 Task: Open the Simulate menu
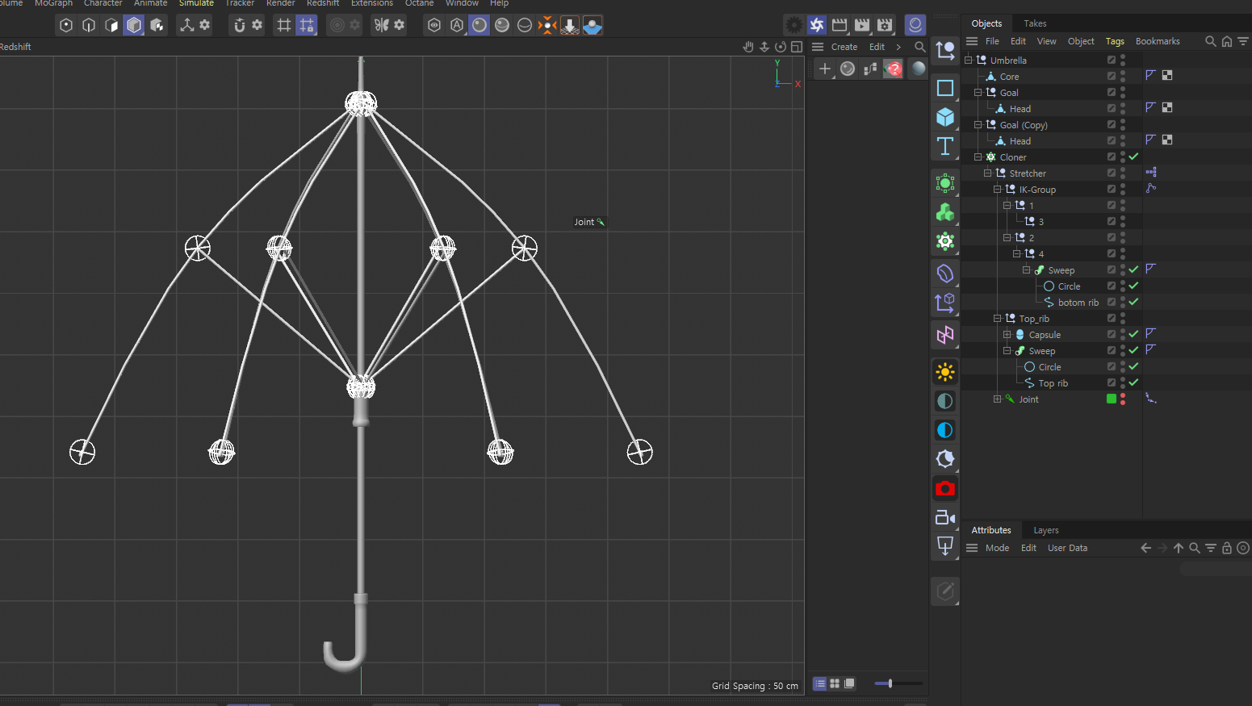pyautogui.click(x=196, y=3)
